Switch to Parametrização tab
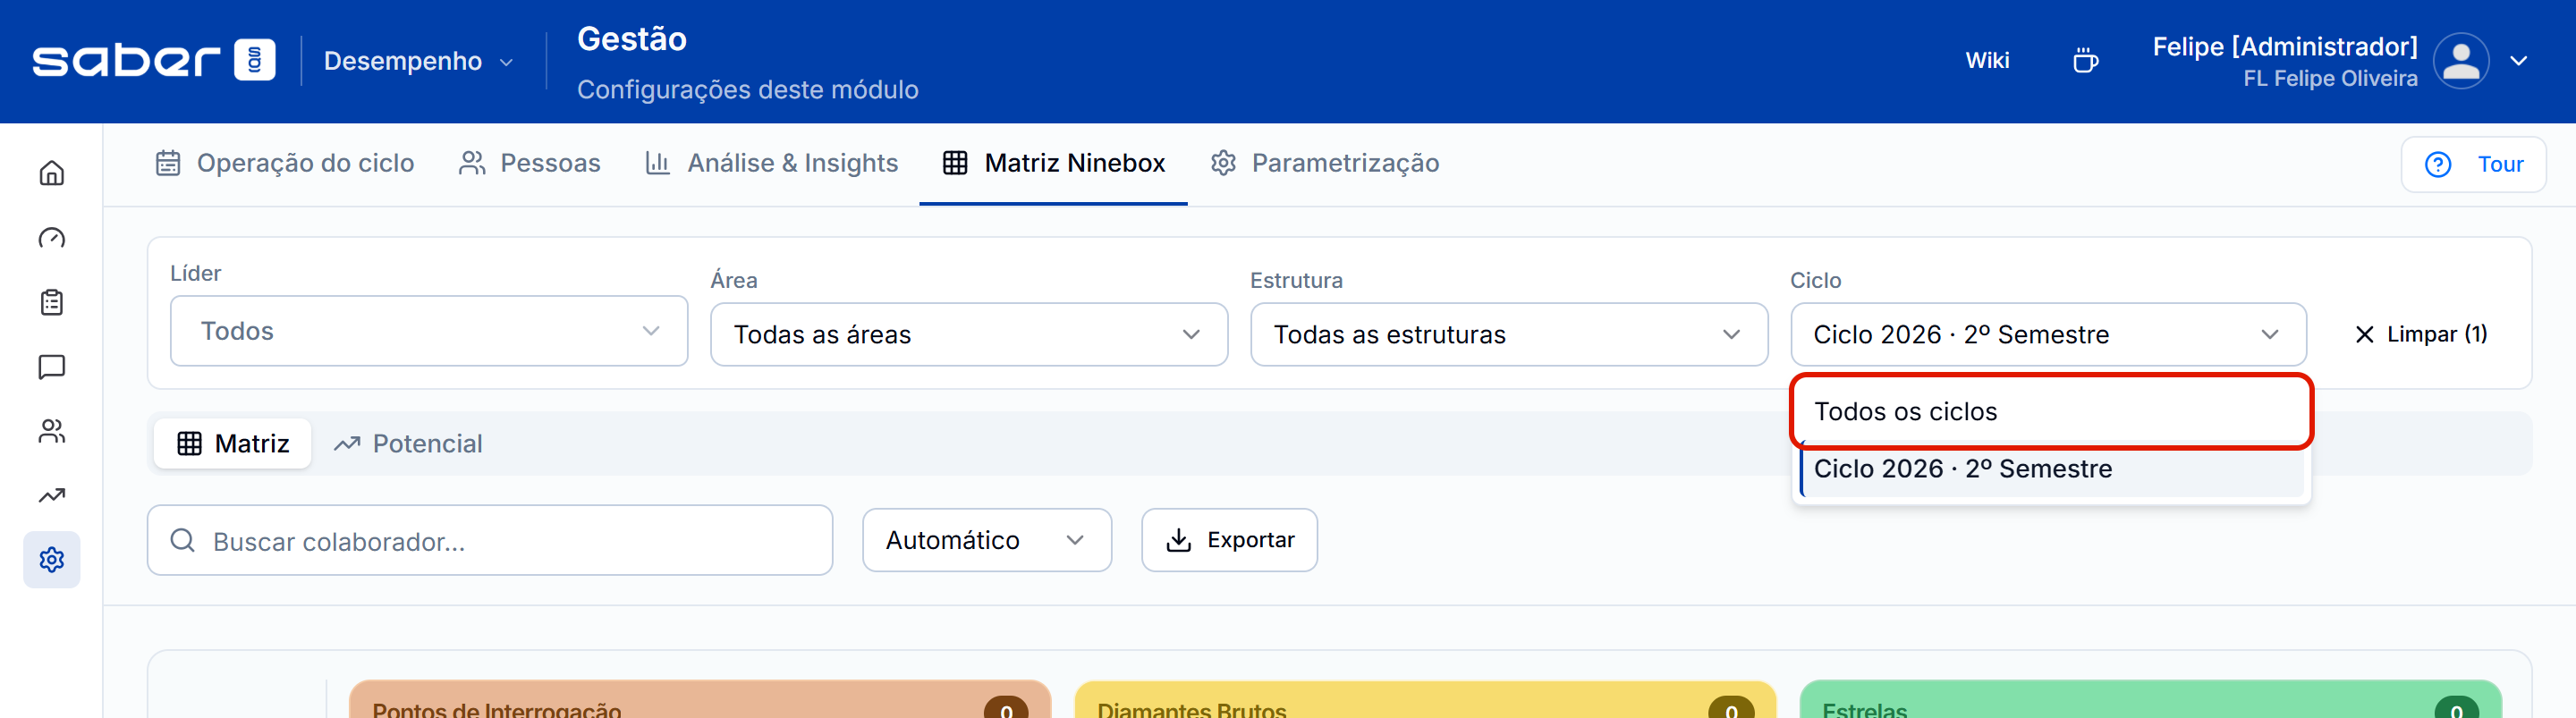This screenshot has width=2576, height=718. [x=1325, y=163]
